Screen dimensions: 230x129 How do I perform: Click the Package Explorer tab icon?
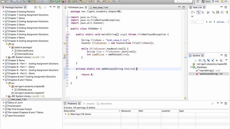pos(3,7)
